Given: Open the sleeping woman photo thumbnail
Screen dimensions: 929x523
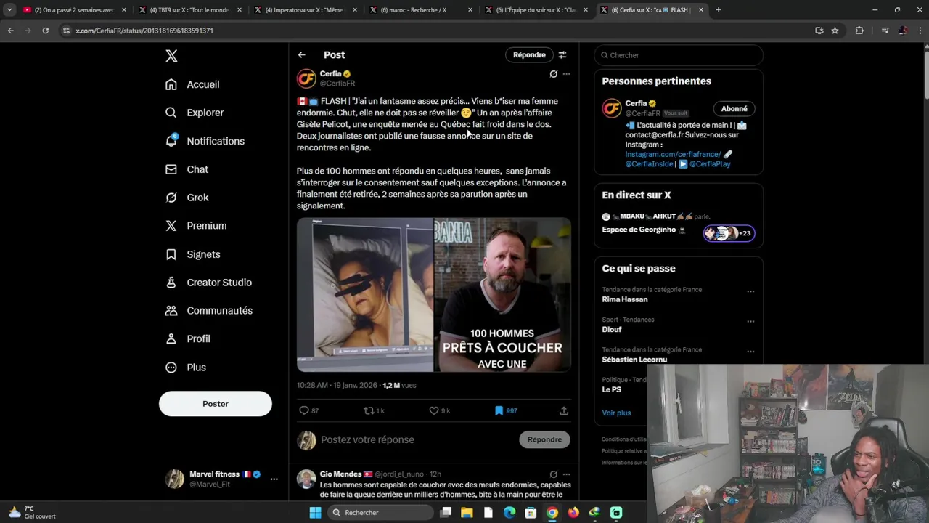Looking at the screenshot, I should pyautogui.click(x=365, y=295).
